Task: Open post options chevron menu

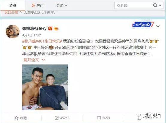Action: coord(158,26)
